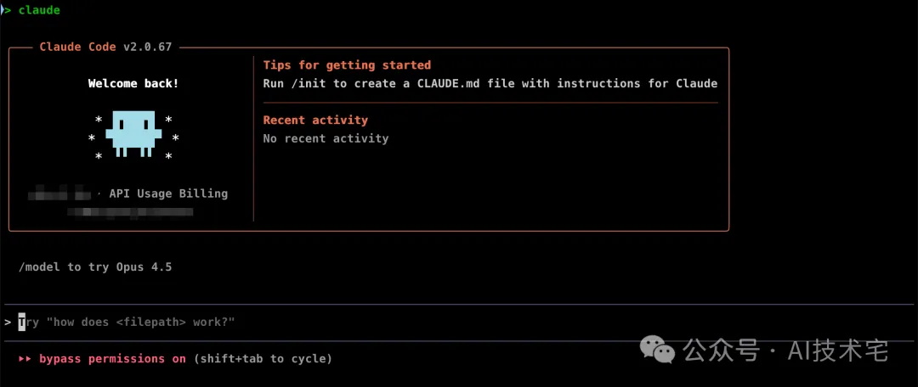Click the Claude Code pixel mascot icon
Image resolution: width=918 pixels, height=387 pixels.
pos(133,134)
